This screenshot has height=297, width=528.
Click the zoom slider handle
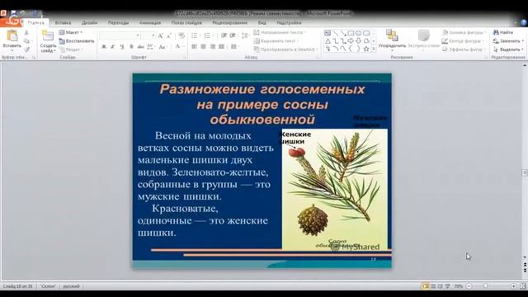pos(486,286)
